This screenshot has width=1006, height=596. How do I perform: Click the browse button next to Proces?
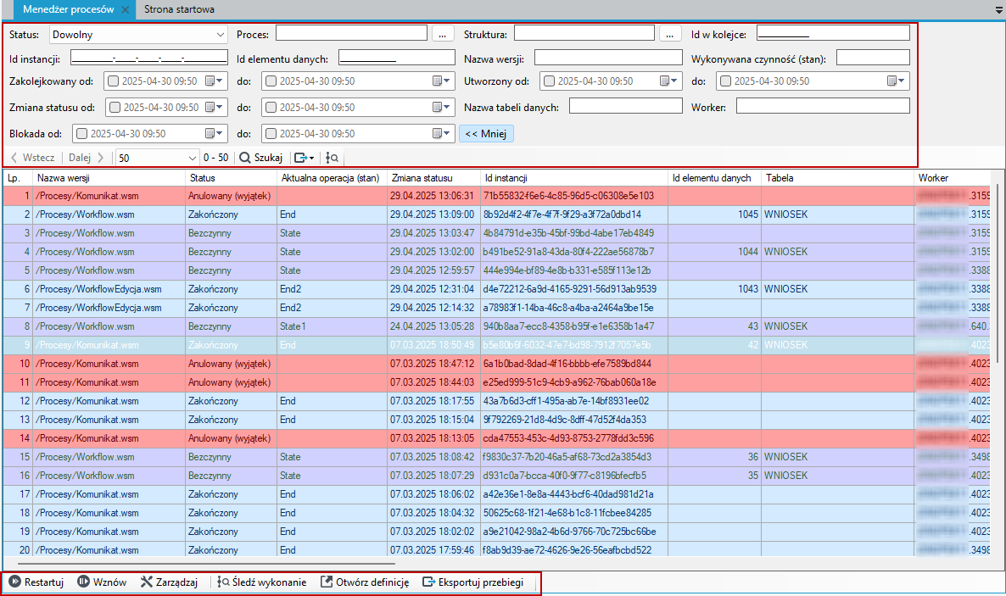(x=442, y=35)
